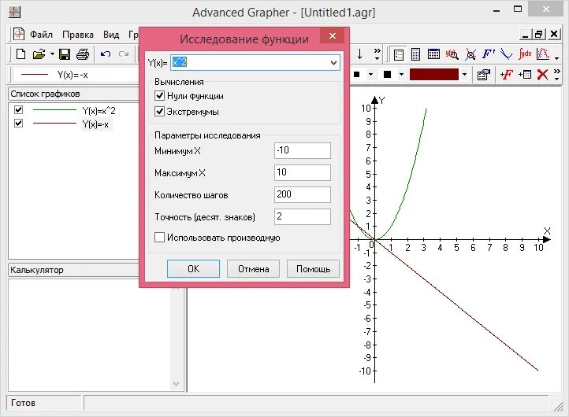Select Y(x)=-x in the graph list

[95, 124]
